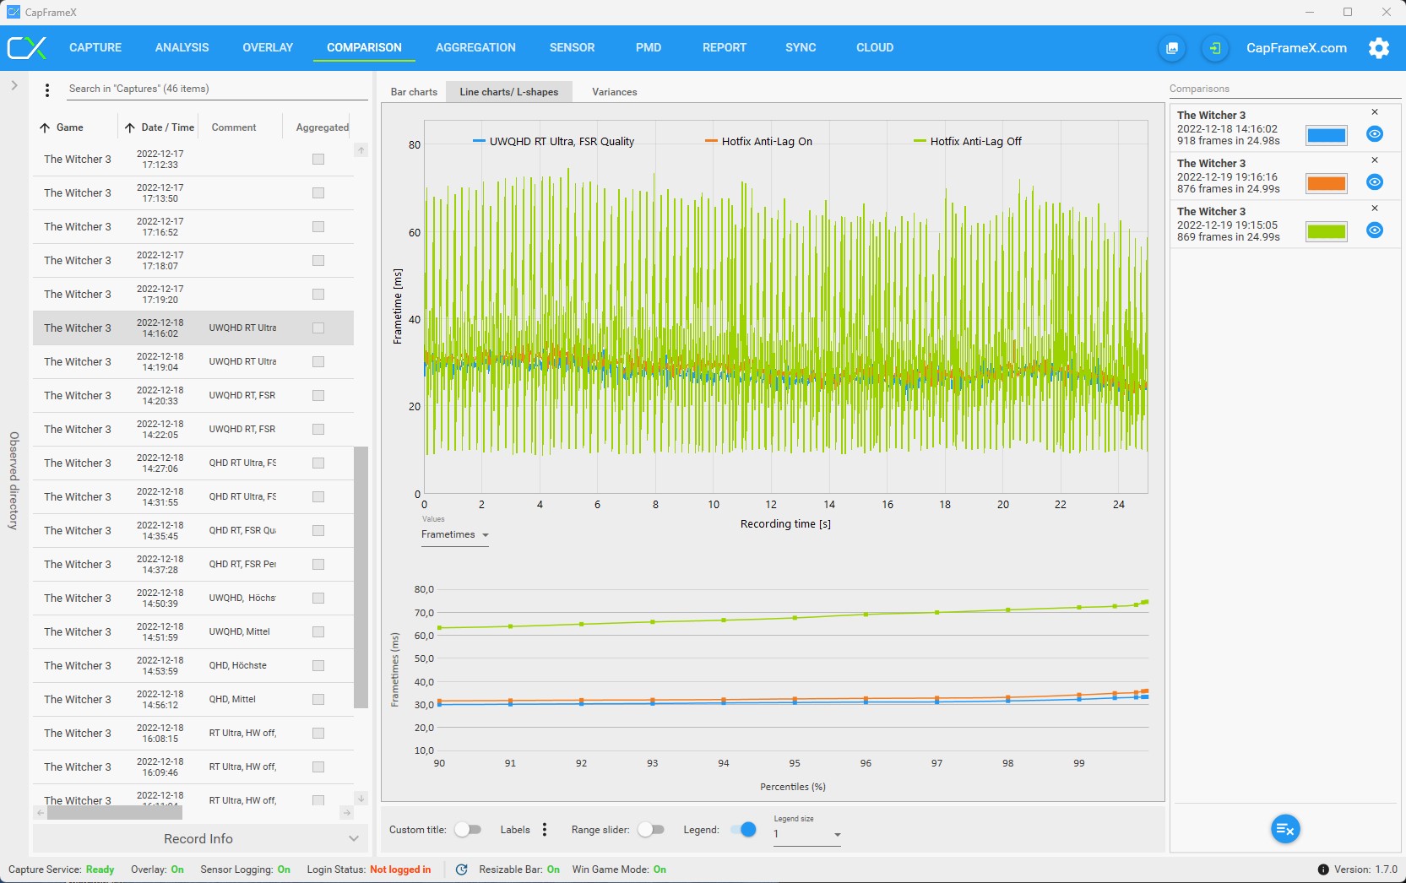Switch to the Variances tab
This screenshot has height=883, width=1406.
[x=615, y=92]
